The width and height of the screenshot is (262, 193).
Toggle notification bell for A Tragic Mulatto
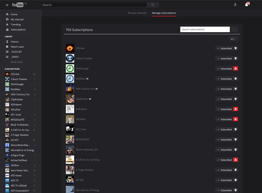(x=236, y=170)
